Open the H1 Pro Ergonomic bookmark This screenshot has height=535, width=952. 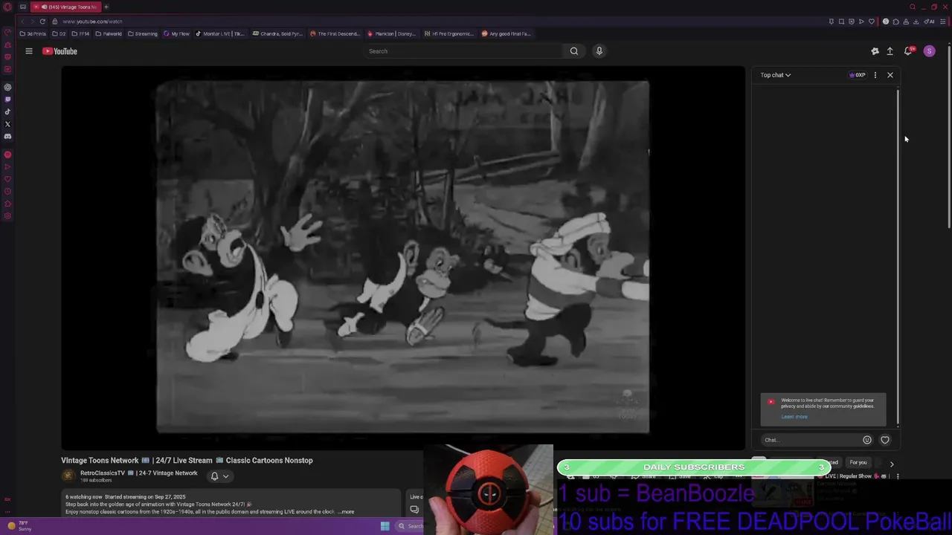448,33
